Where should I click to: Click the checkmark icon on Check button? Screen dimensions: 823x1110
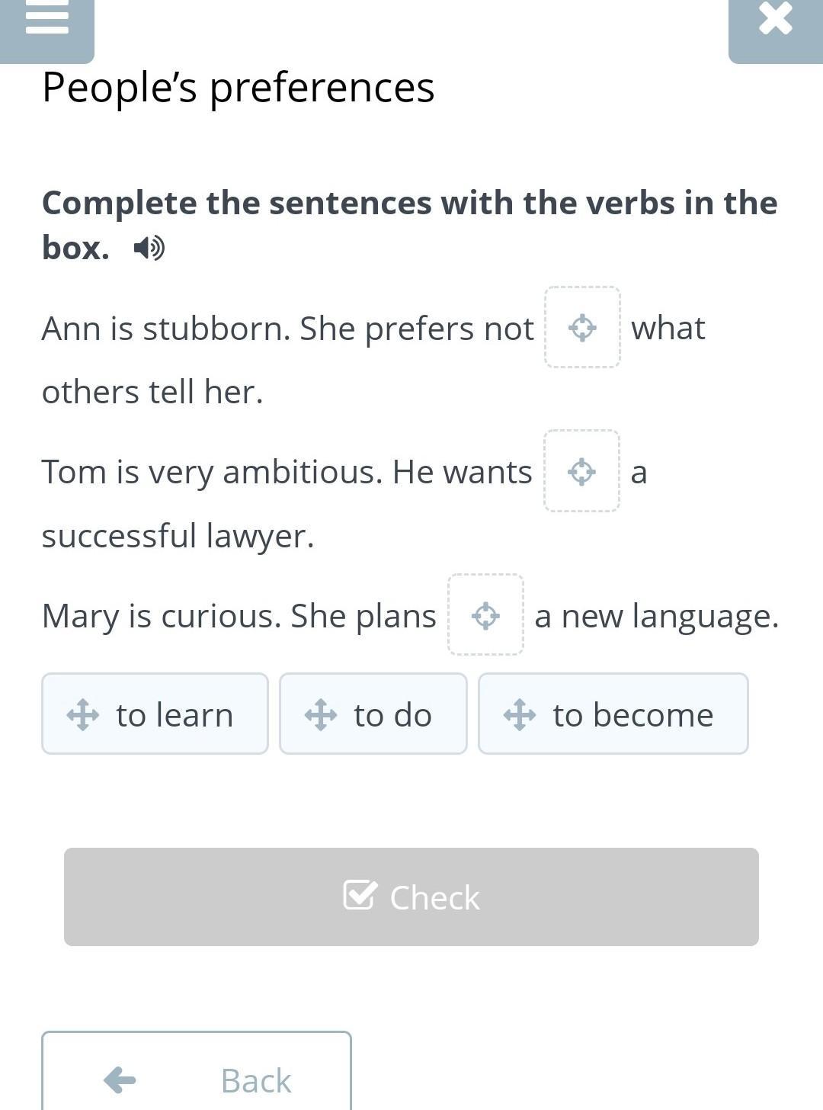pos(360,895)
